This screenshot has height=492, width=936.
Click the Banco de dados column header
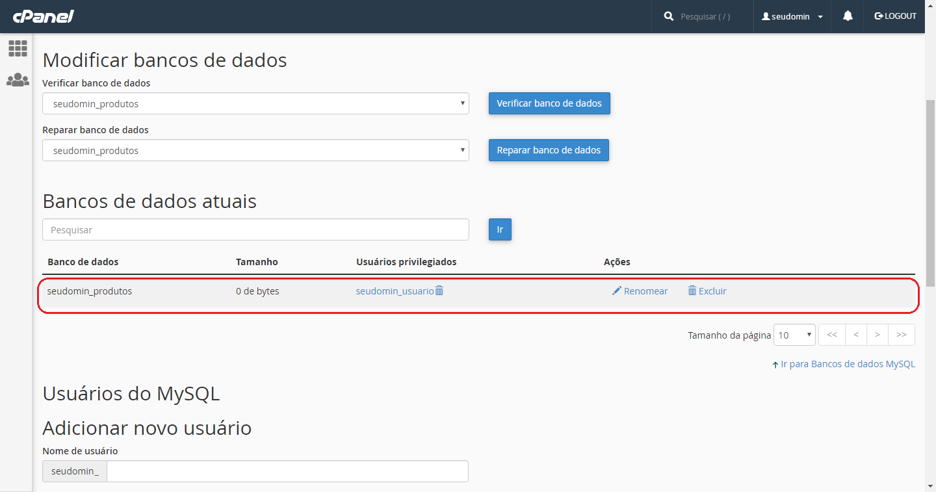click(x=83, y=262)
